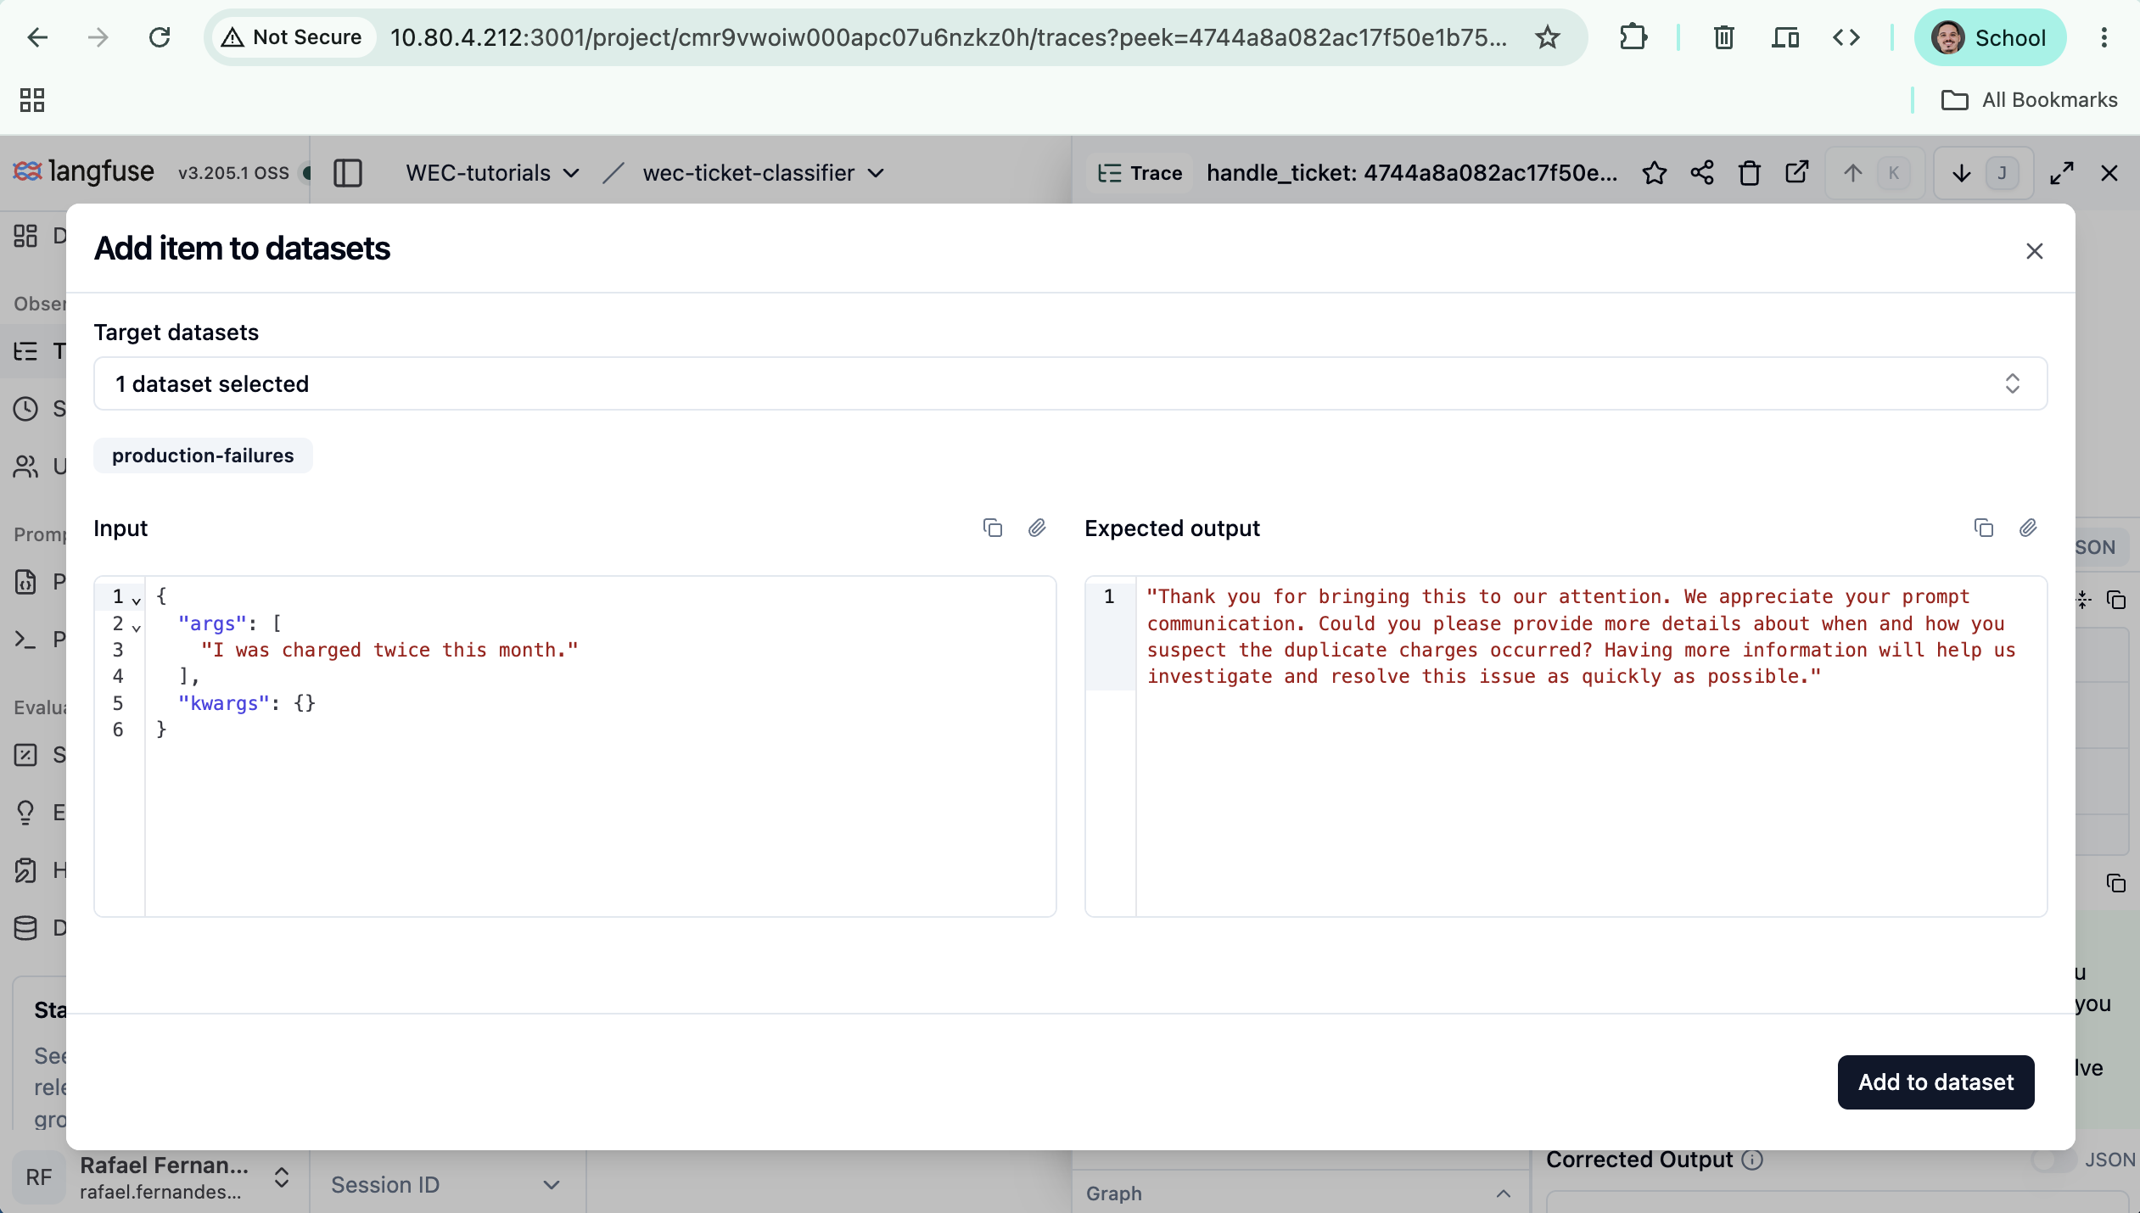2140x1213 pixels.
Task: Click the browser address bar URL
Action: click(949, 37)
